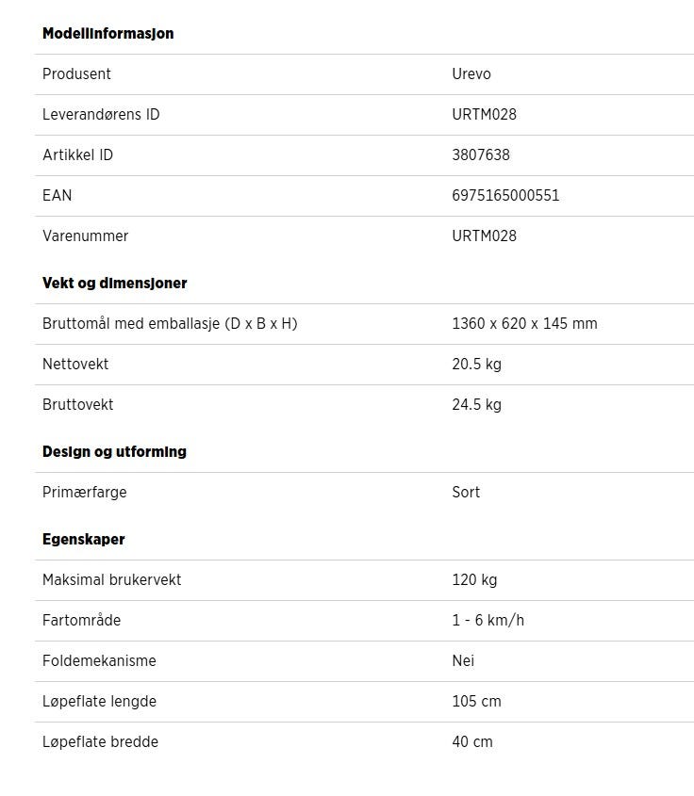Select the EAN code 6975165000551
Image resolution: width=694 pixels, height=796 pixels.
[x=505, y=195]
